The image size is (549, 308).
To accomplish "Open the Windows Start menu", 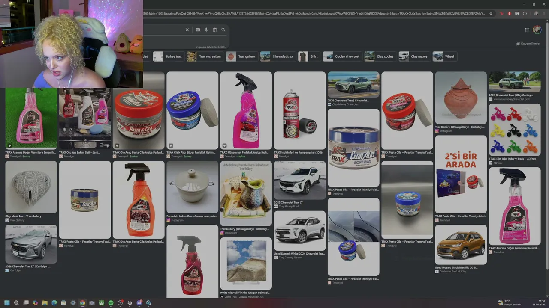I will click(7, 303).
